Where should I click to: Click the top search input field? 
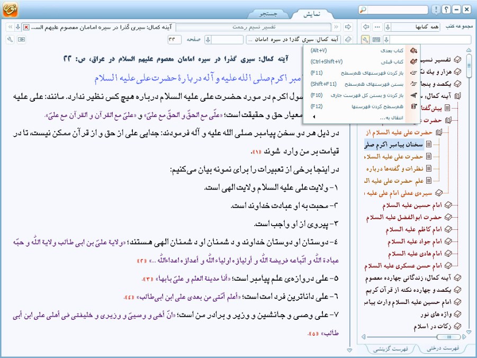397,10
